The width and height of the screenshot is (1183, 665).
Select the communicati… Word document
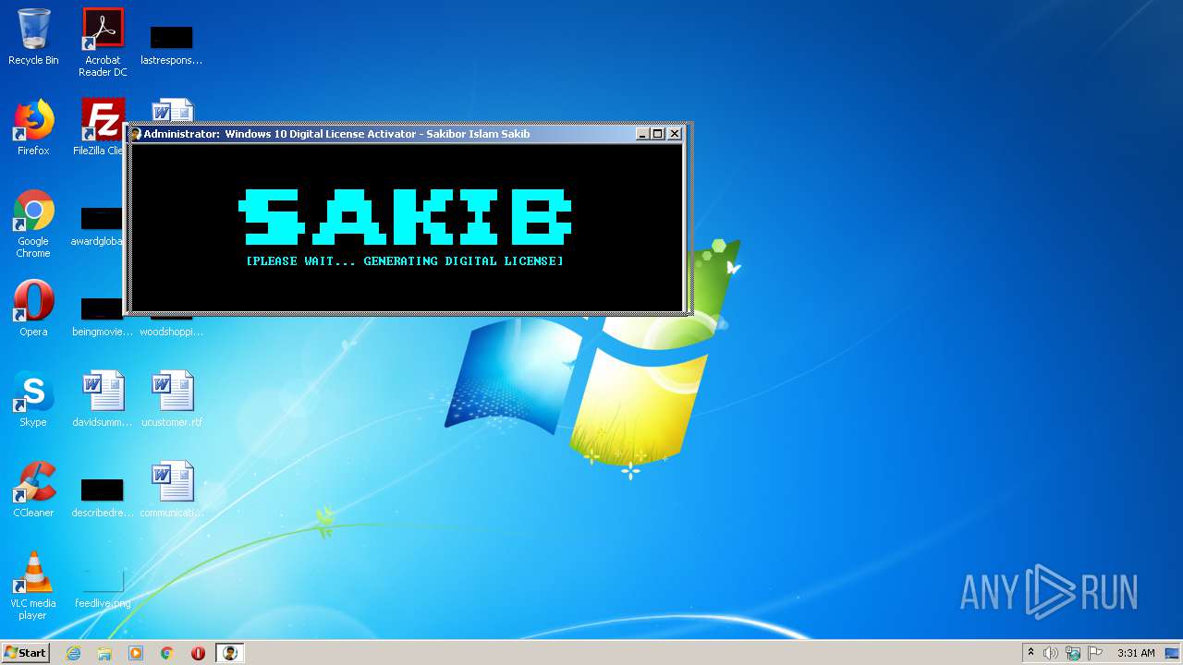(172, 490)
